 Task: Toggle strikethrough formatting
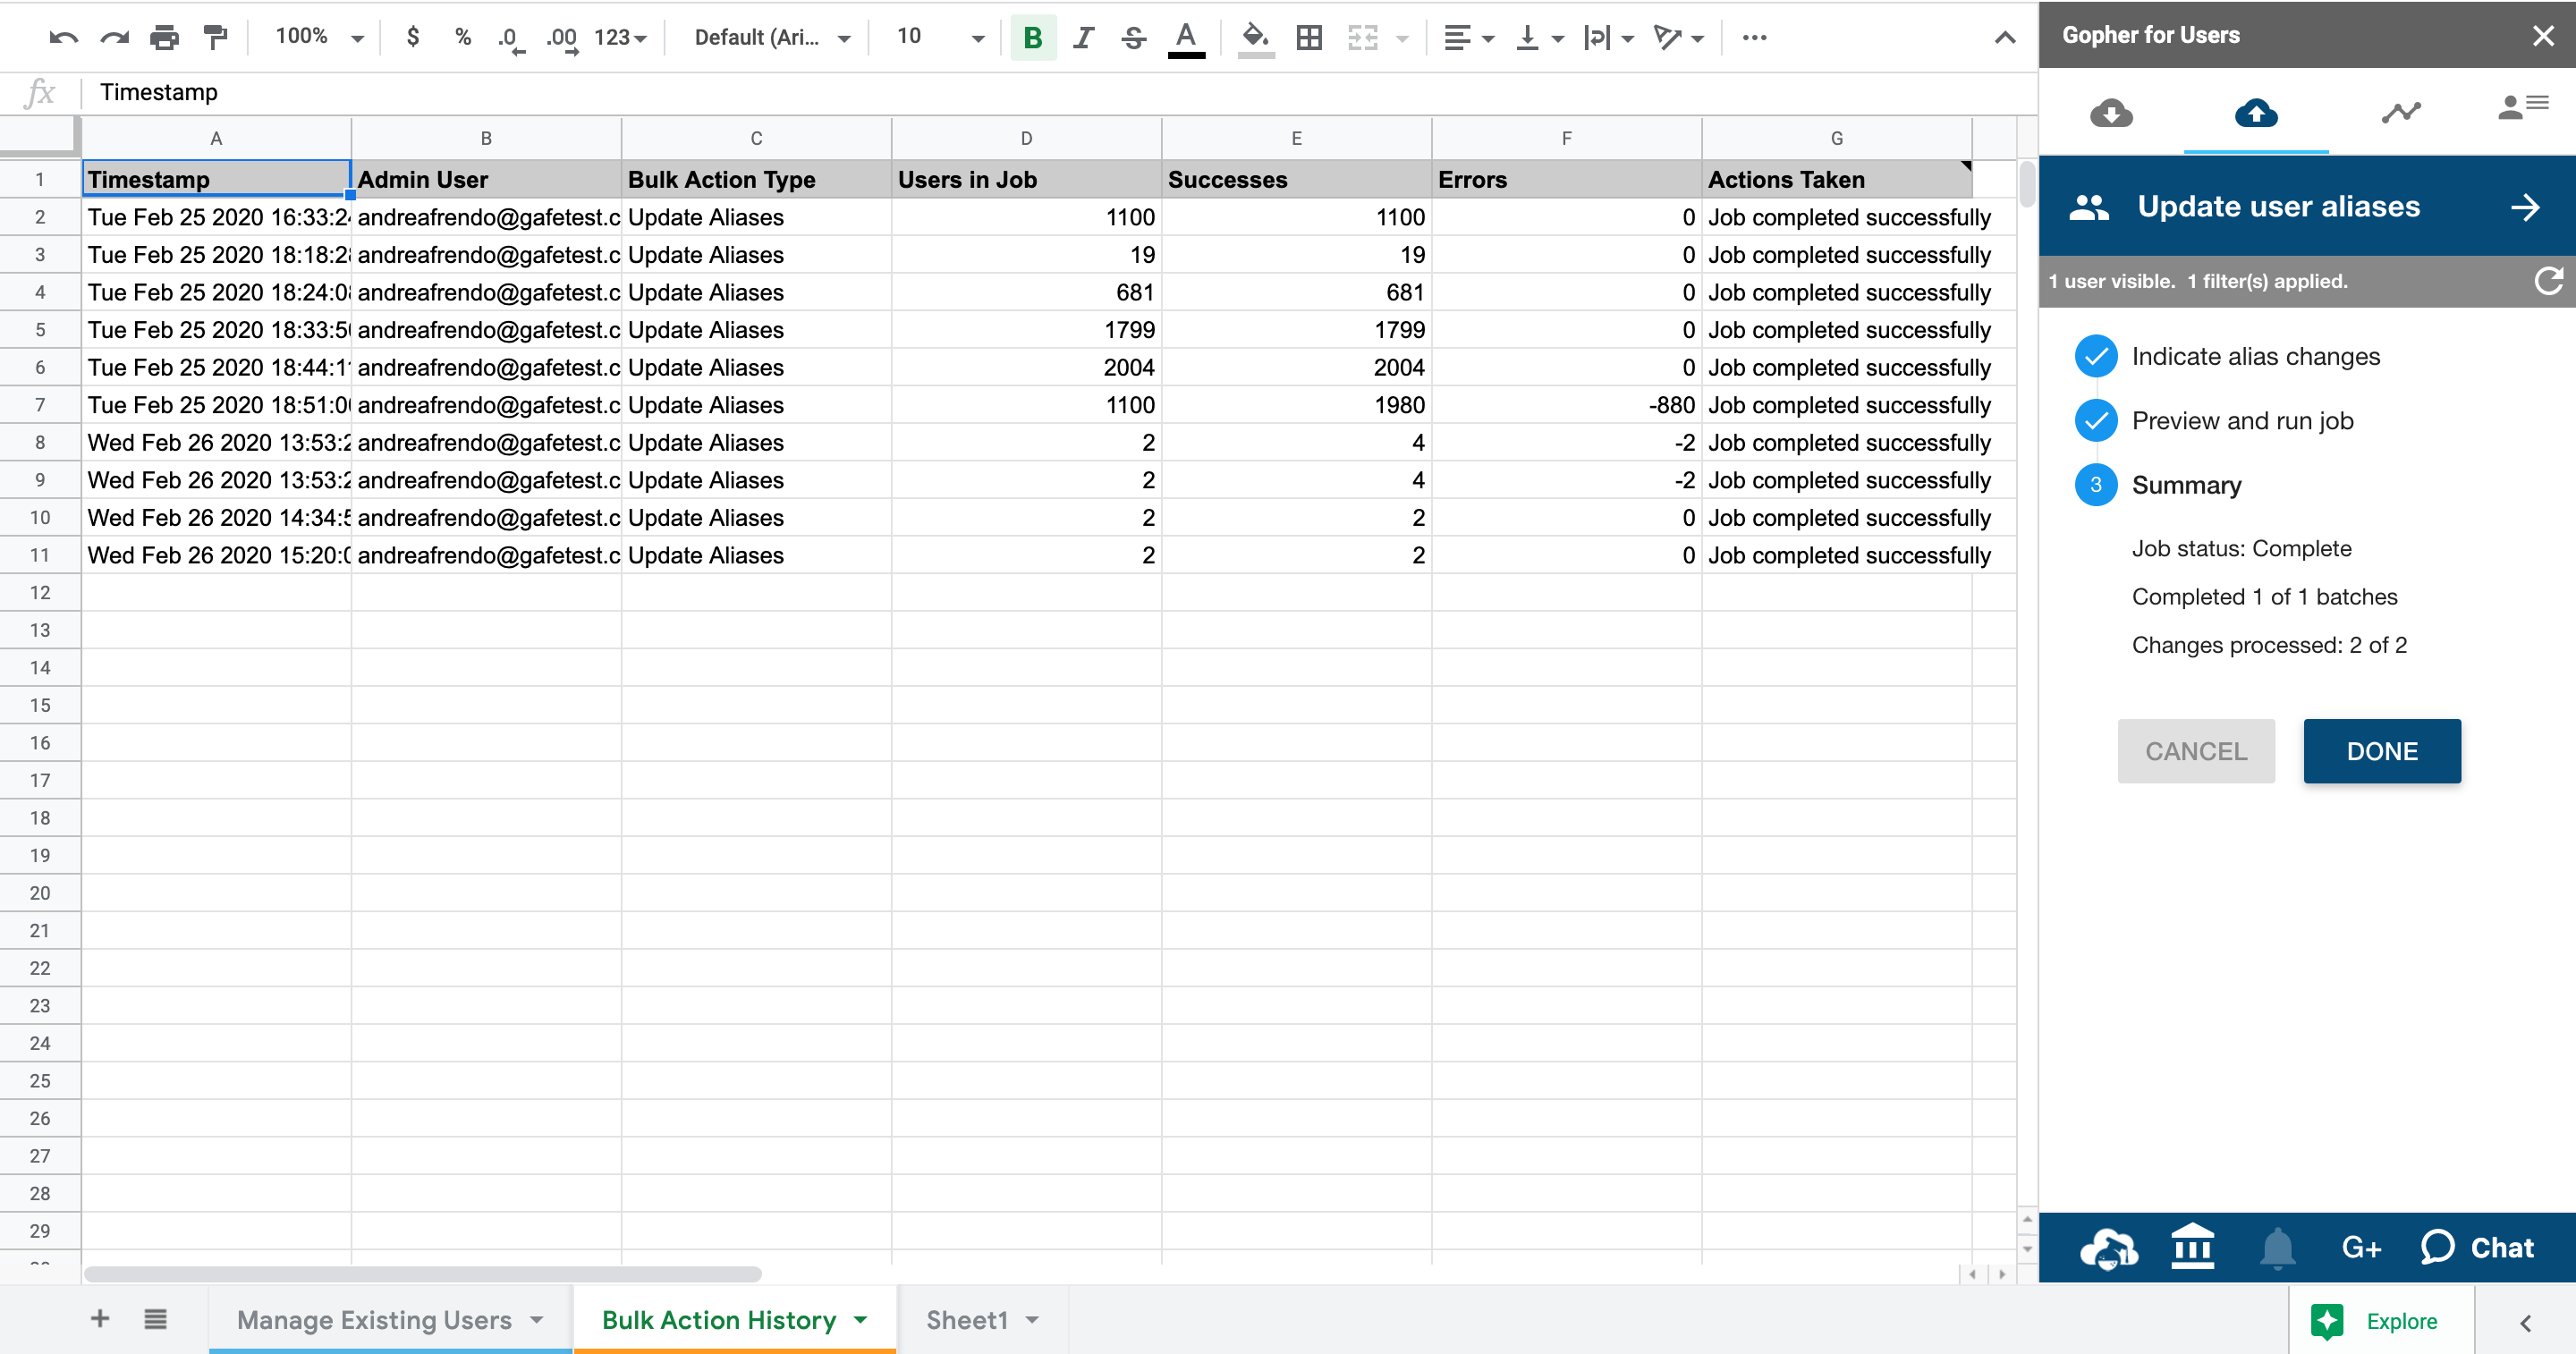[x=1133, y=38]
